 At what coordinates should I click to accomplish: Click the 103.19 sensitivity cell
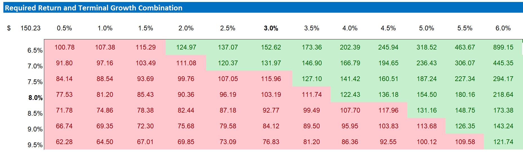pos(271,95)
